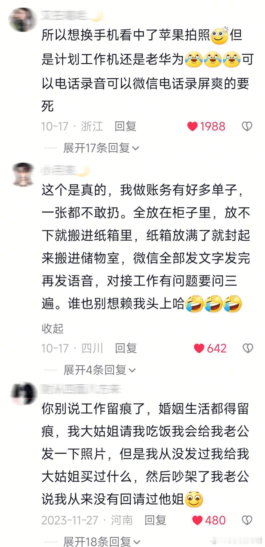
Task: Reply to the Sichuan comment
Action: click(x=126, y=348)
